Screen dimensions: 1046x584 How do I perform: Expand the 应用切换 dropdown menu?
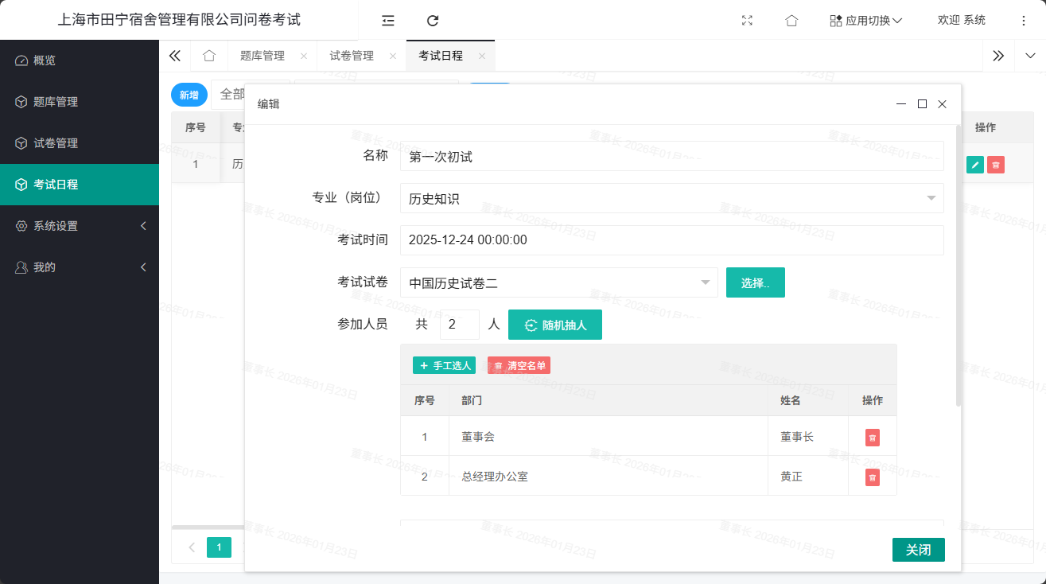coord(866,21)
